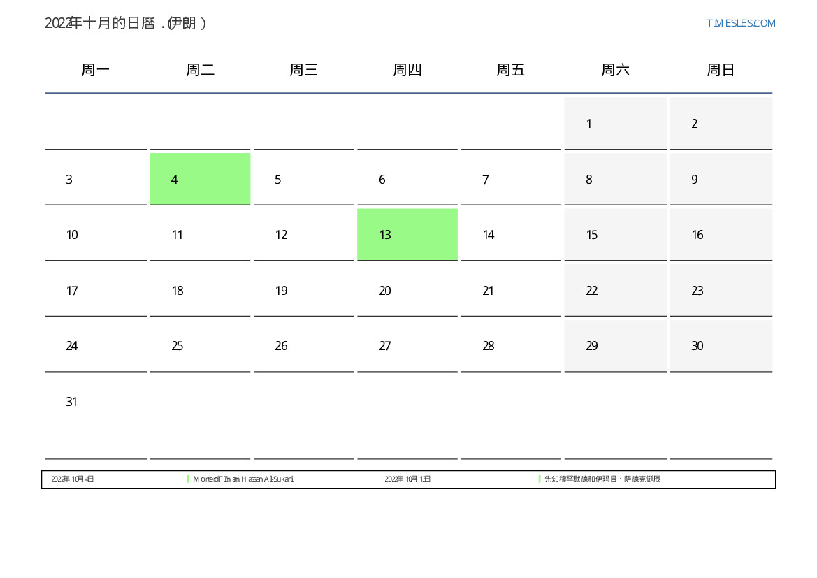Screen dimensions: 817x578
Task: Click the calendar title for October 2022
Action: coord(126,23)
